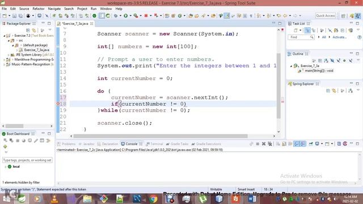Click the Pin Console icon
The image size is (363, 204).
click(311, 144)
